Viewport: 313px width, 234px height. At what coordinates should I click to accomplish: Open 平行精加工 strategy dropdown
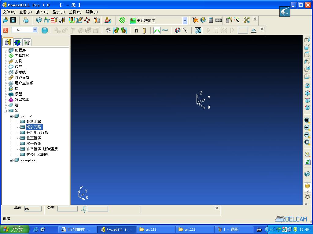(185, 20)
